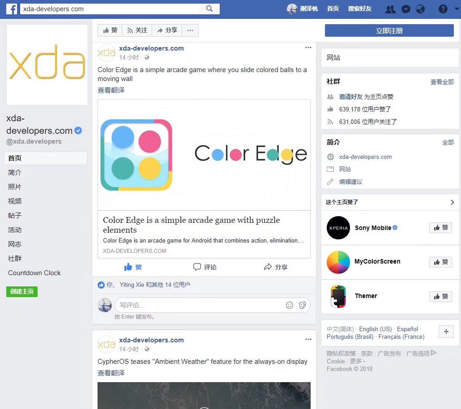Select 照片 in left page menu
Viewport: 461px width, 409px height.
pos(15,187)
